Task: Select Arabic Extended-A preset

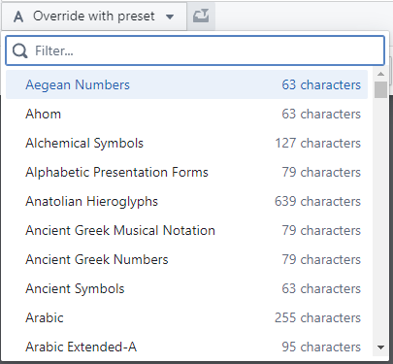Action: (x=186, y=347)
